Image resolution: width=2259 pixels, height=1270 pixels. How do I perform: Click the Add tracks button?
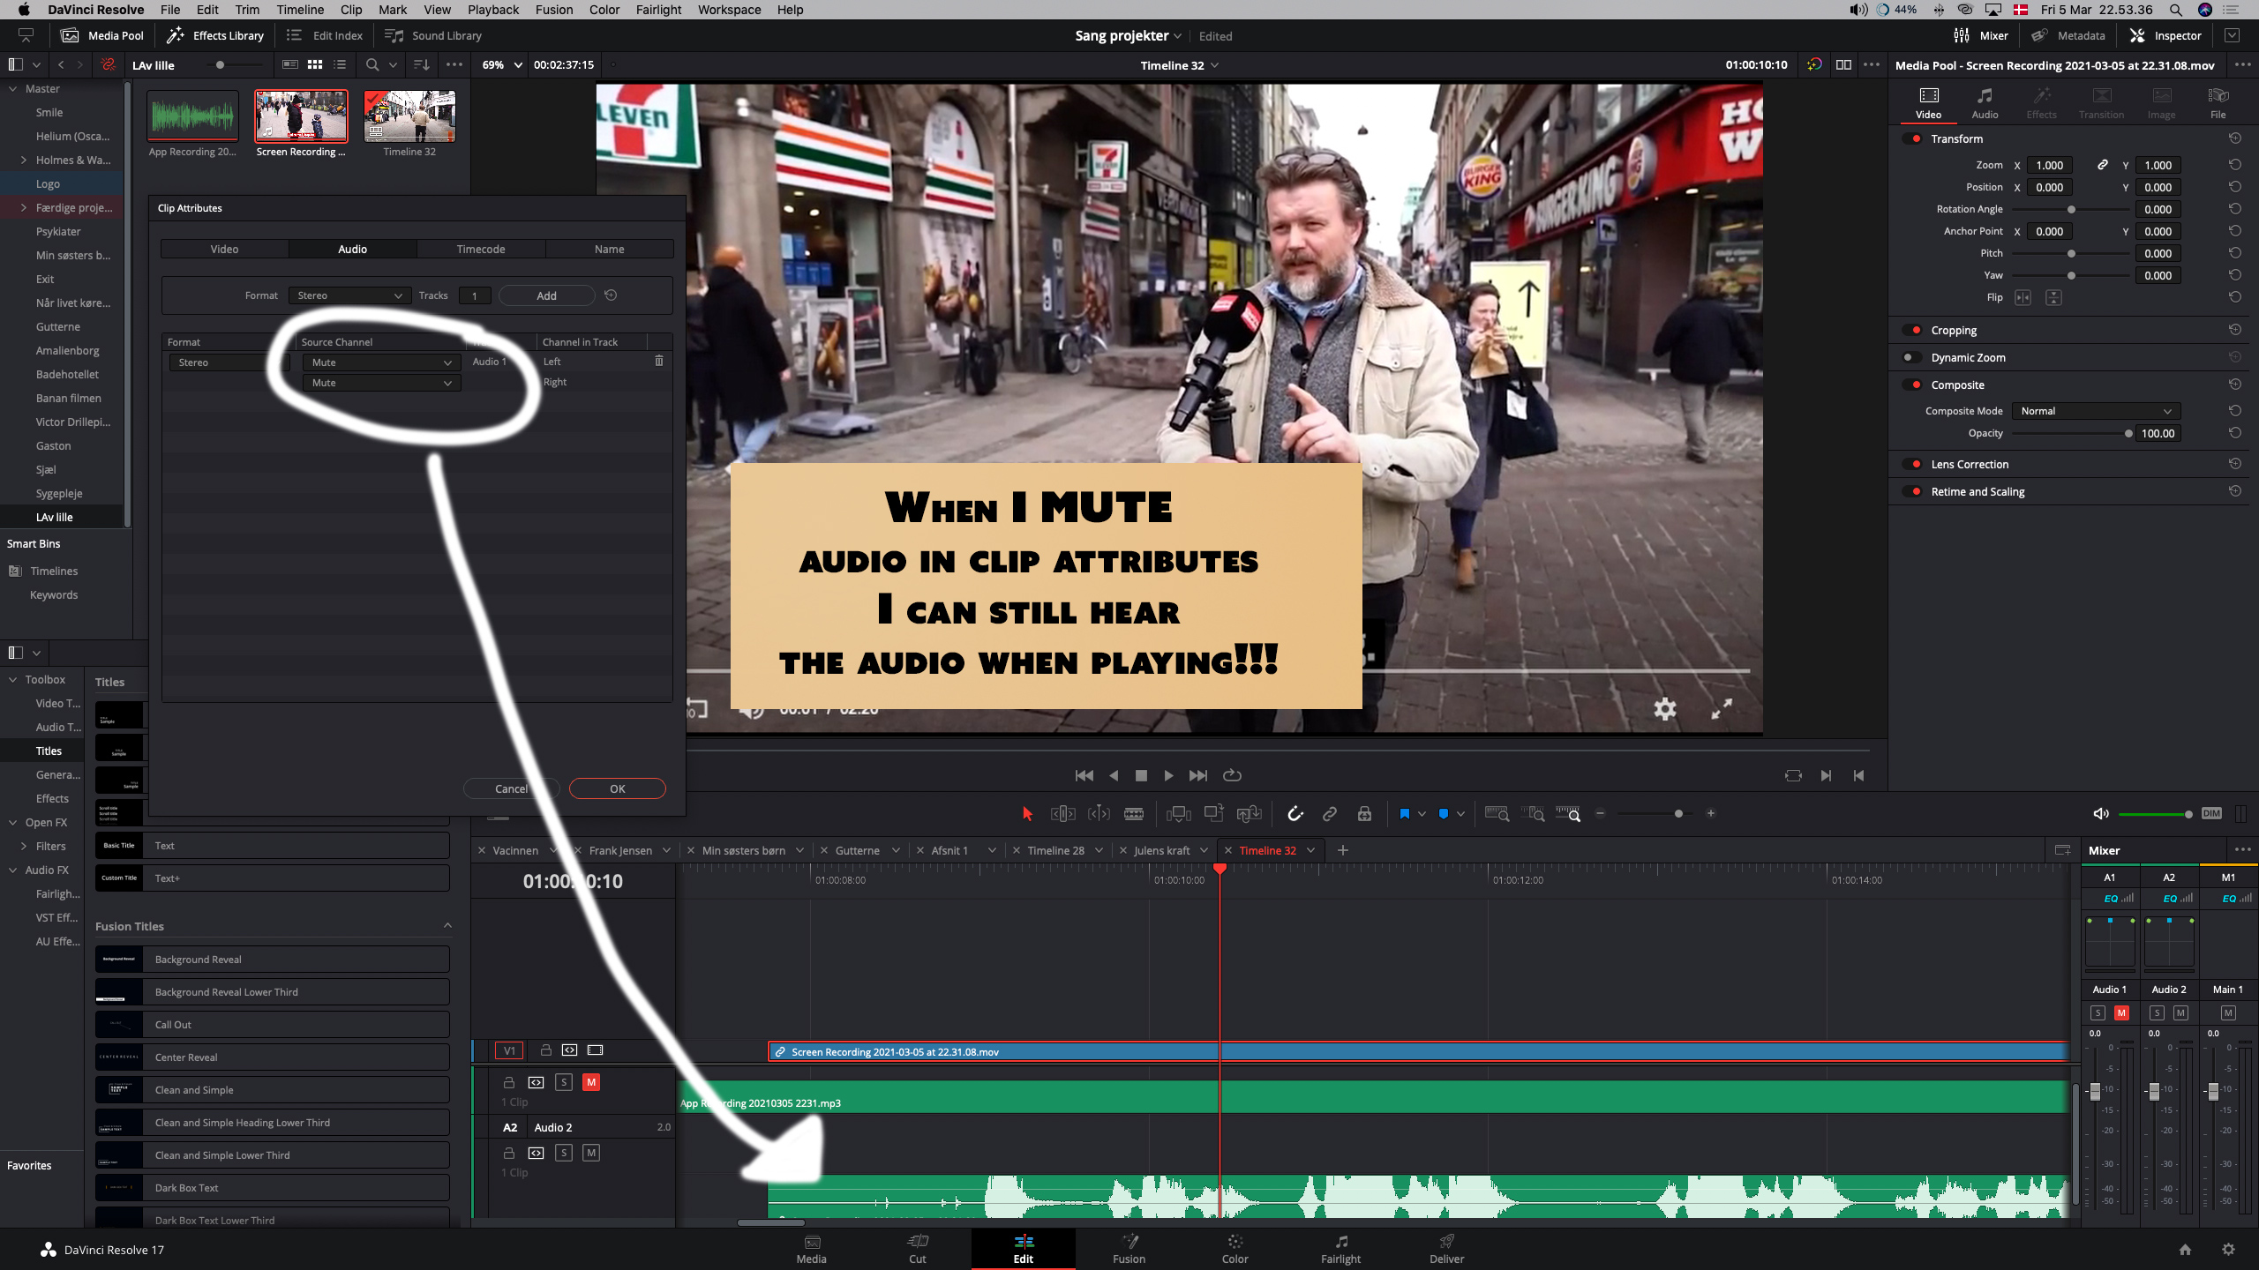[x=546, y=295]
